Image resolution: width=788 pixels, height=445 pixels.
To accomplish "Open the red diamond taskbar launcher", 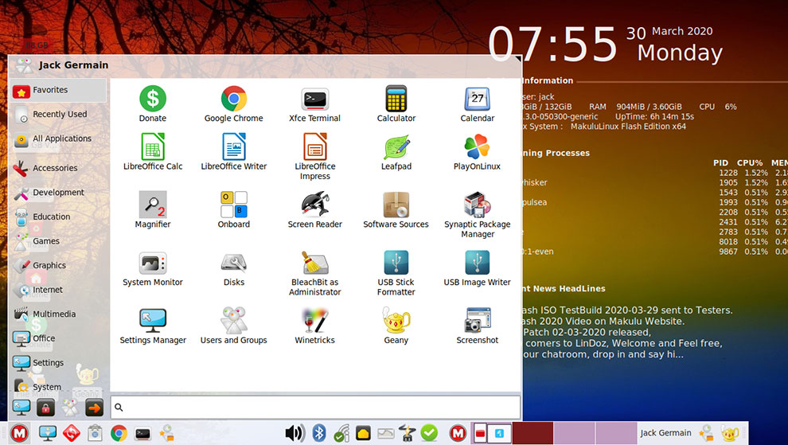I will pos(72,433).
